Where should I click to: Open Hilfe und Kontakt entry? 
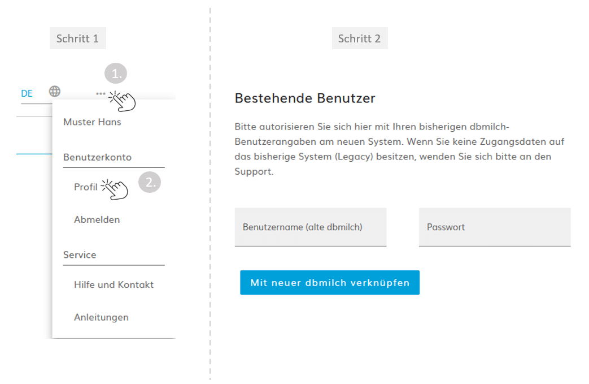tap(114, 284)
